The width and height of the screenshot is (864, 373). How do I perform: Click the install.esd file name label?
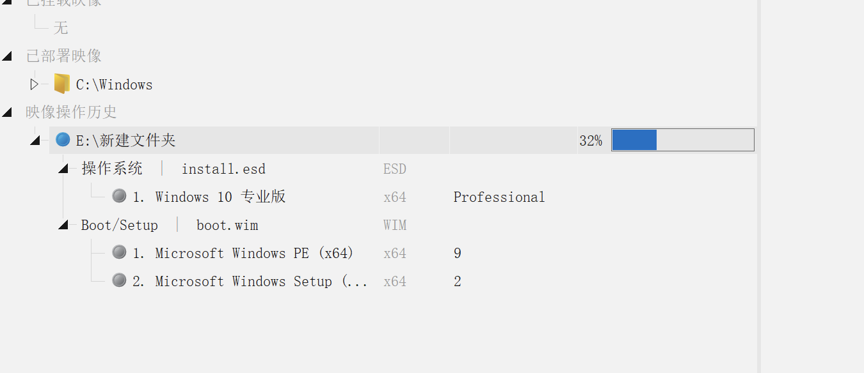[x=223, y=169]
